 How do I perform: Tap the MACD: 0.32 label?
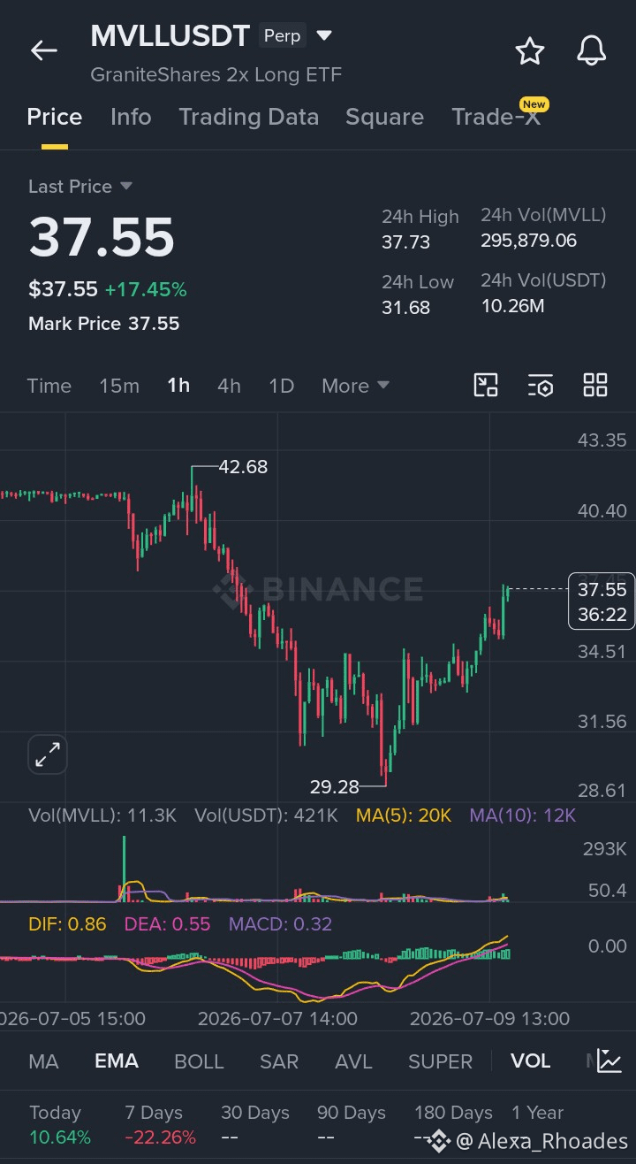coord(280,924)
